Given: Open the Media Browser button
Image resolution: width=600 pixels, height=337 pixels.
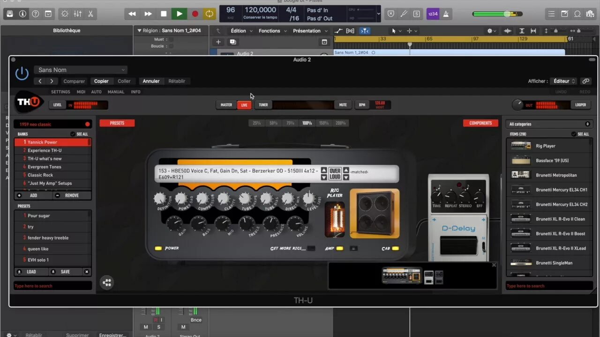Looking at the screenshot, I should click(591, 14).
